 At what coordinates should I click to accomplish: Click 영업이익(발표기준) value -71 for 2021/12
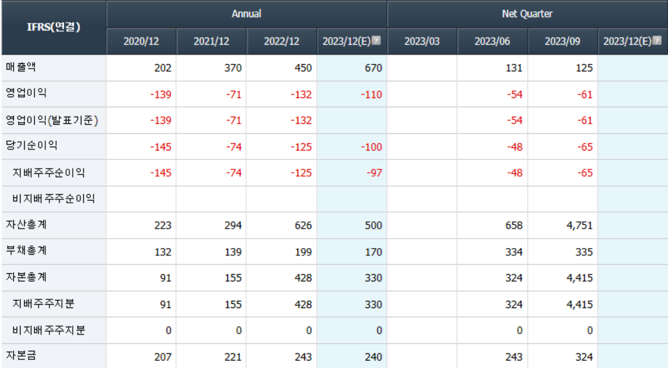coord(234,121)
